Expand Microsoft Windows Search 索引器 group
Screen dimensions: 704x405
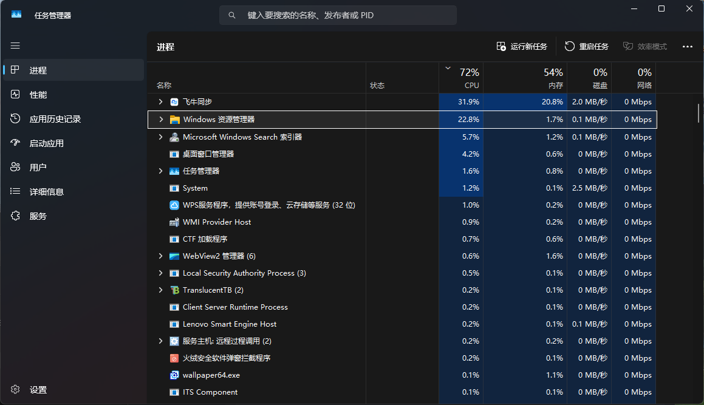click(161, 137)
